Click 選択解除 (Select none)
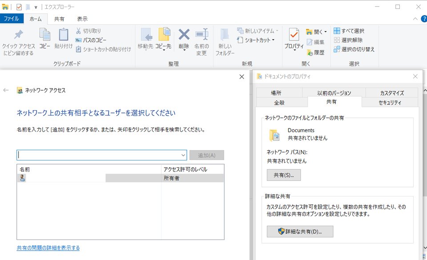Image resolution: width=427 pixels, height=260 pixels. click(x=348, y=40)
